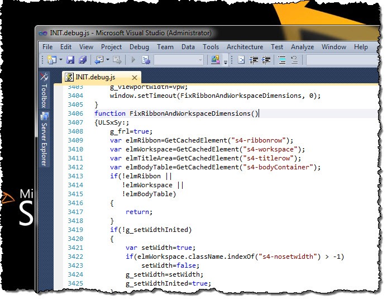Show the Server Explorer side panel
This screenshot has height=299, width=387.
[44, 139]
